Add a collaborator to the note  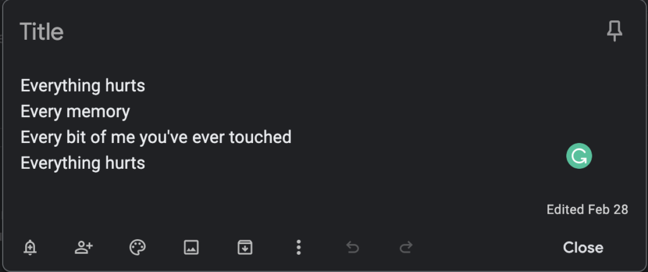coord(84,247)
